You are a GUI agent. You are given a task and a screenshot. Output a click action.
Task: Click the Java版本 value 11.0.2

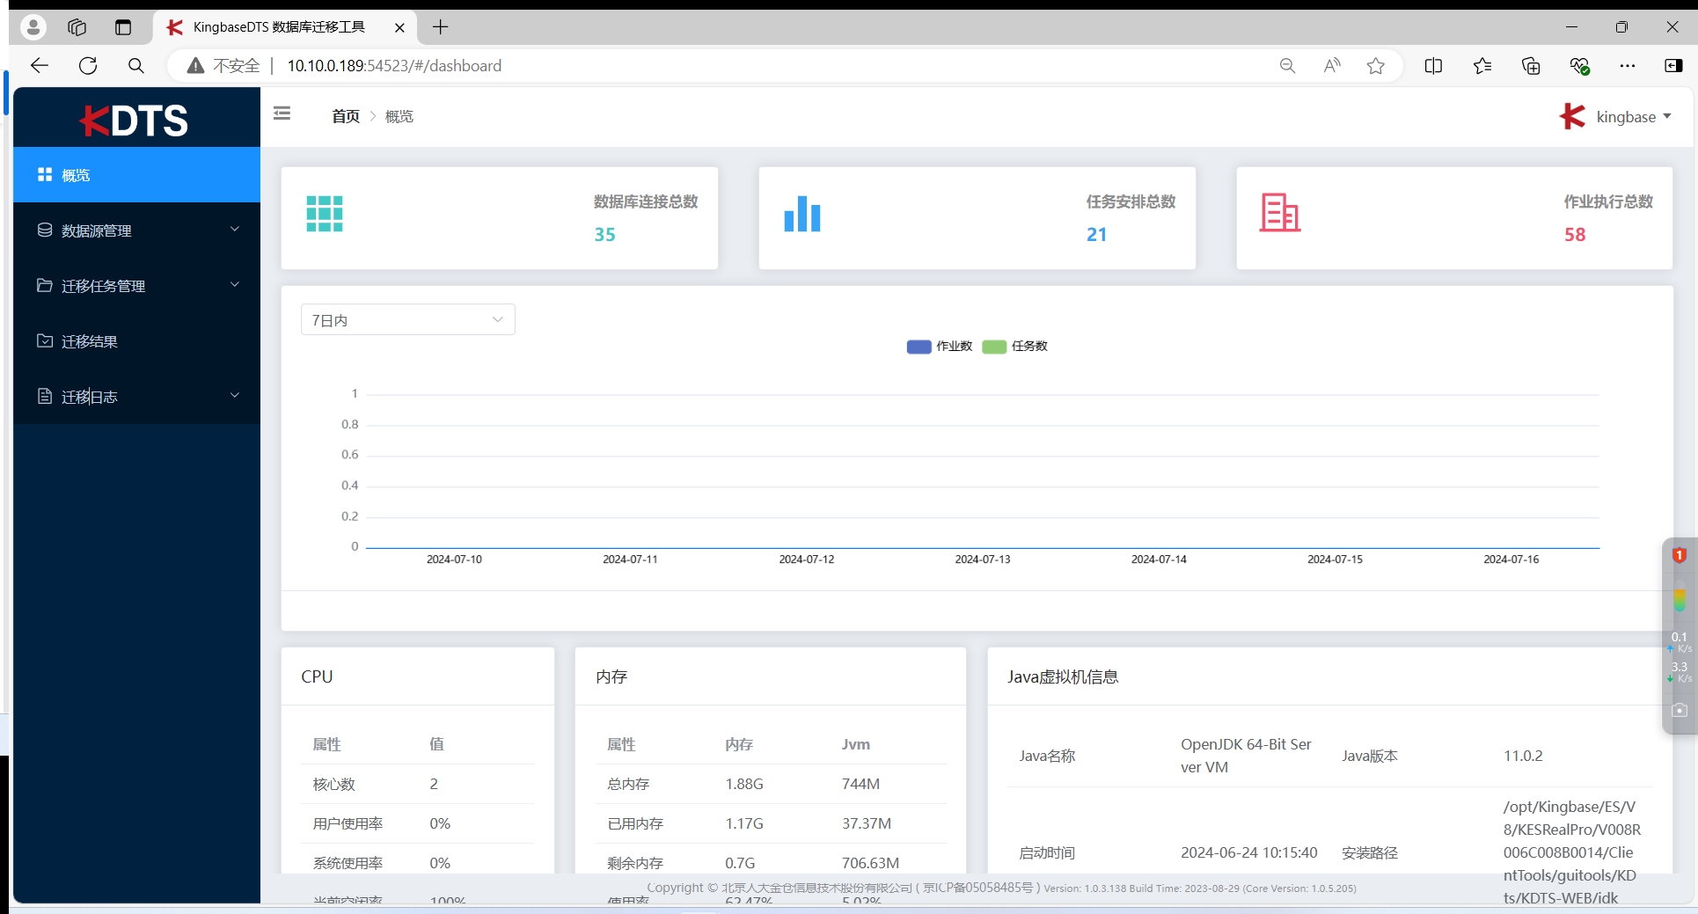click(x=1523, y=756)
